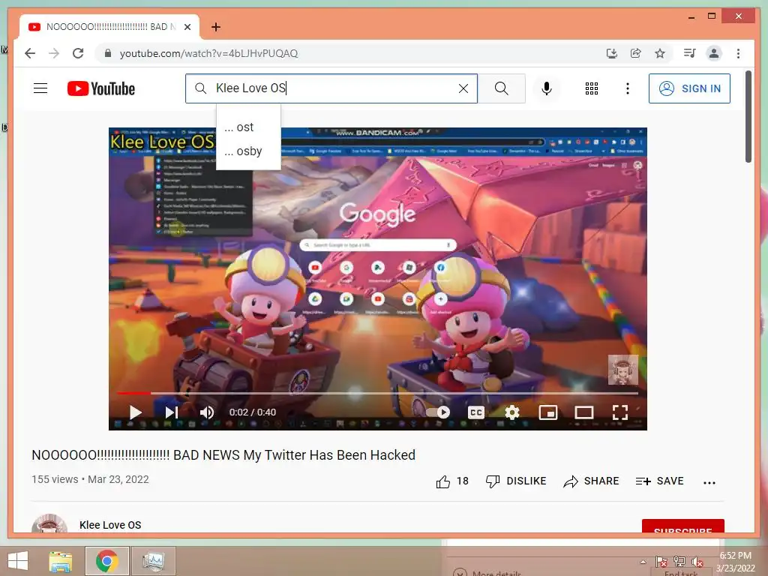Clear the search text with X
768x576 pixels.
click(463, 88)
